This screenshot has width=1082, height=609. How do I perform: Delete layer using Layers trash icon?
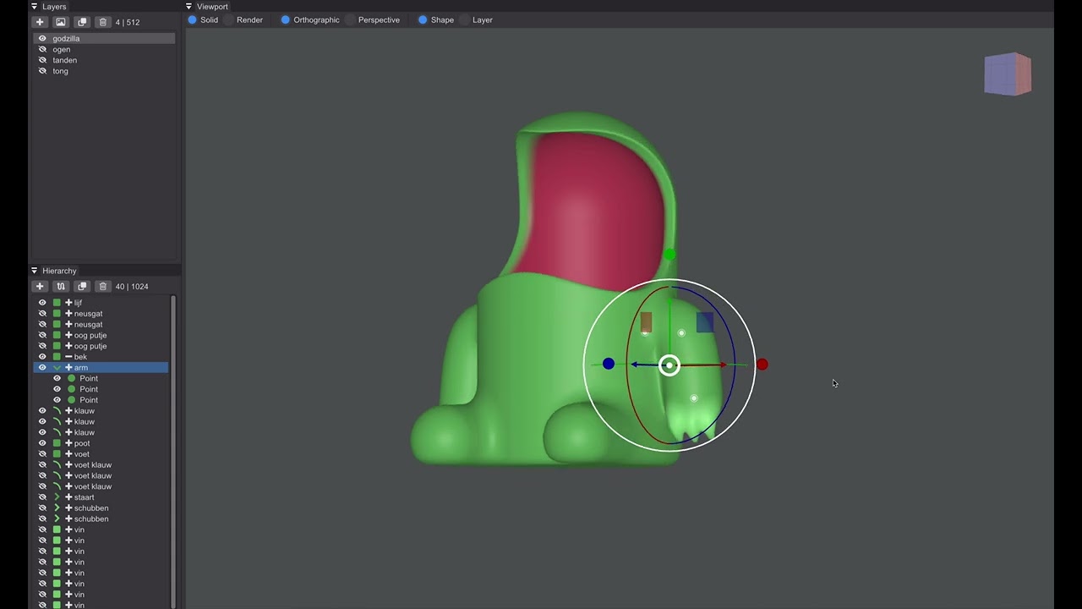coord(102,22)
